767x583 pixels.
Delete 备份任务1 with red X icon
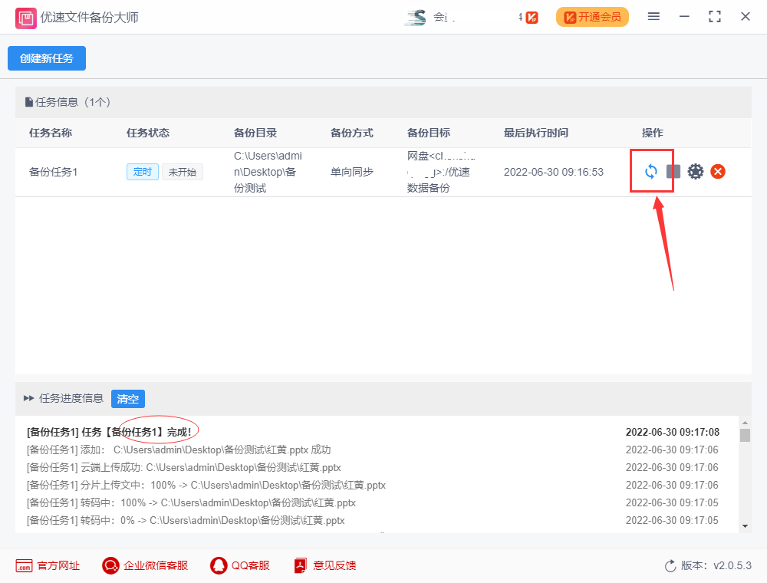coord(718,171)
